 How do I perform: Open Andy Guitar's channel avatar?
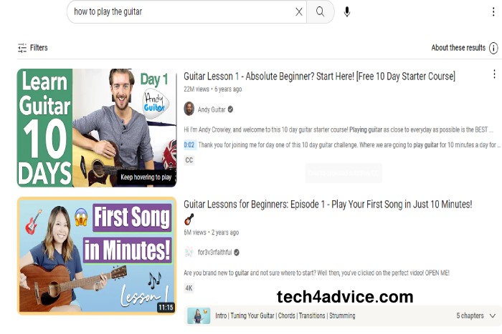point(189,109)
